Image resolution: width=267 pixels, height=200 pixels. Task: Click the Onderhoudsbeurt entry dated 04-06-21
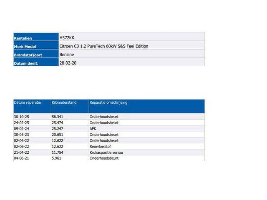(104, 158)
